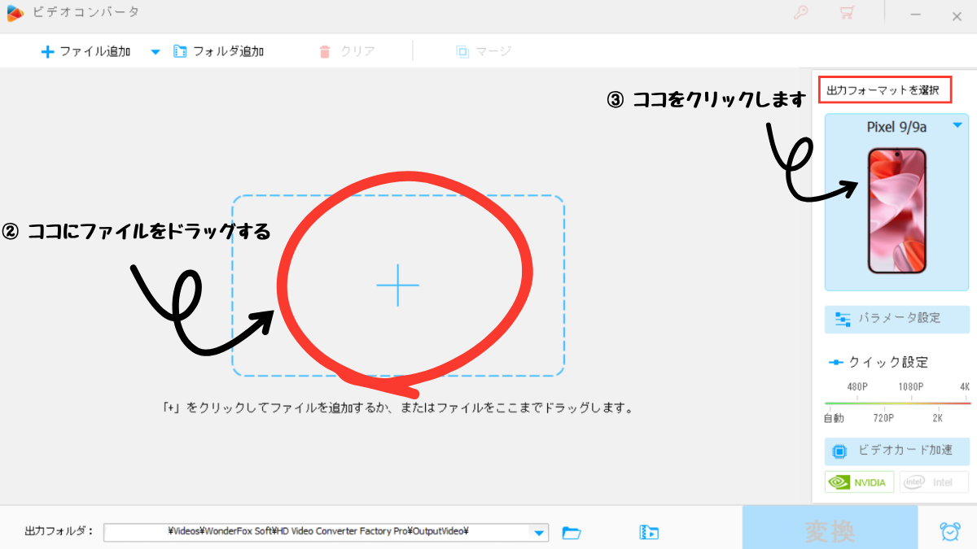Click the key registration icon
Viewport: 977px width, 549px height.
click(800, 13)
